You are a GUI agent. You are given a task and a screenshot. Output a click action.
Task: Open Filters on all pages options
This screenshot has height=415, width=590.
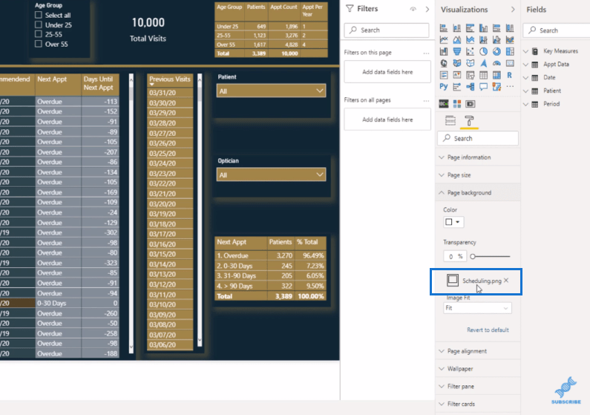pyautogui.click(x=426, y=100)
